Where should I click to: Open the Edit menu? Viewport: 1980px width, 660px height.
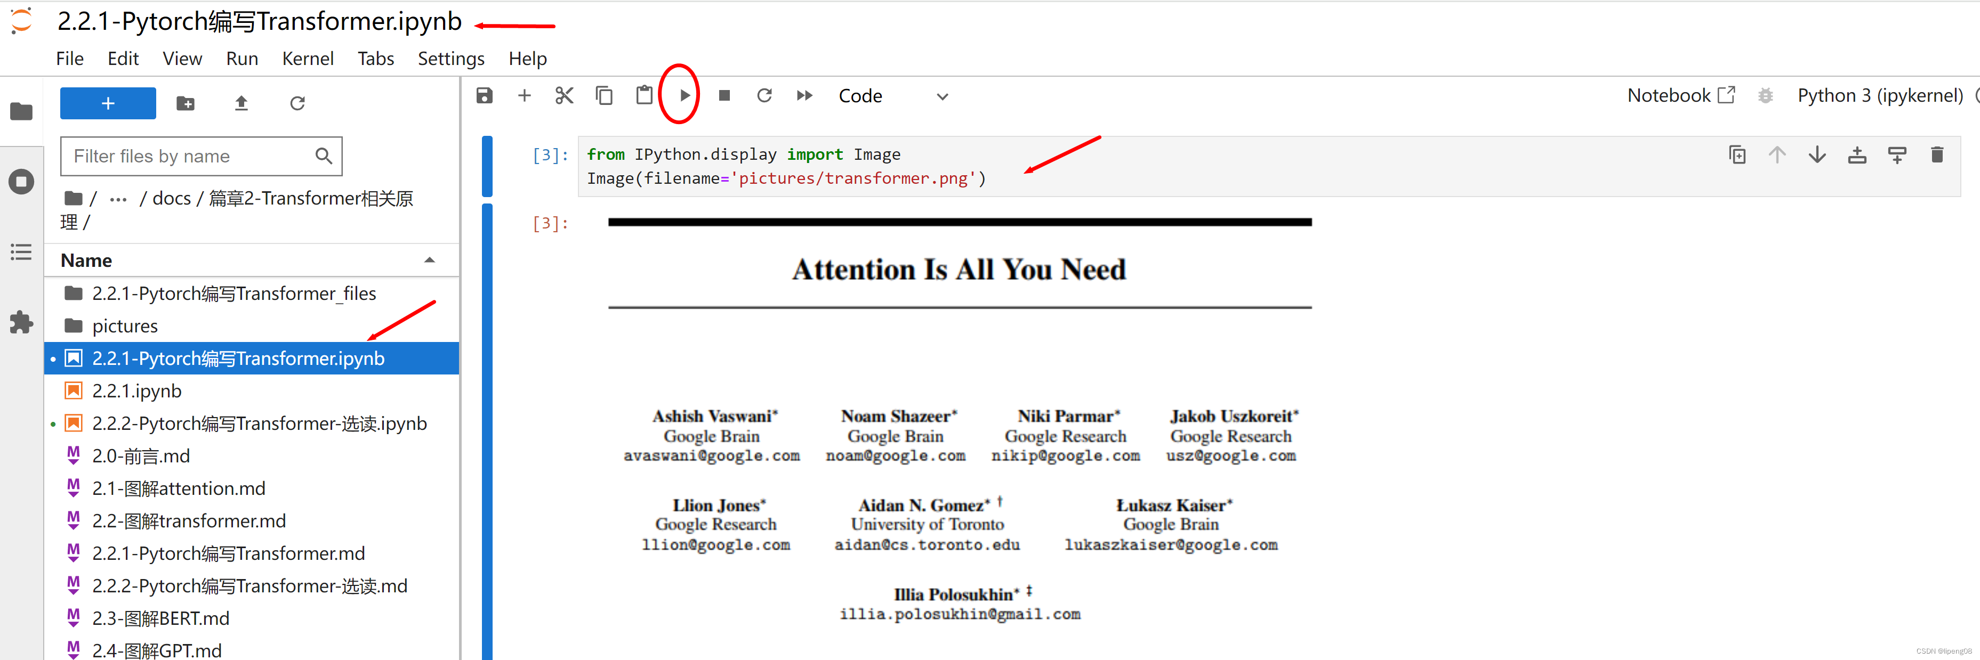[x=123, y=59]
